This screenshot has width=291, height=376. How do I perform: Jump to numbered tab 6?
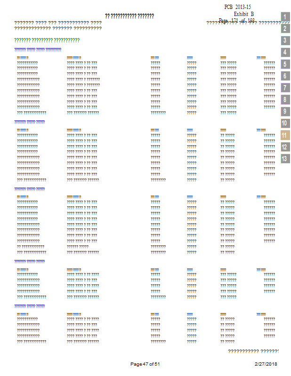tap(285, 76)
